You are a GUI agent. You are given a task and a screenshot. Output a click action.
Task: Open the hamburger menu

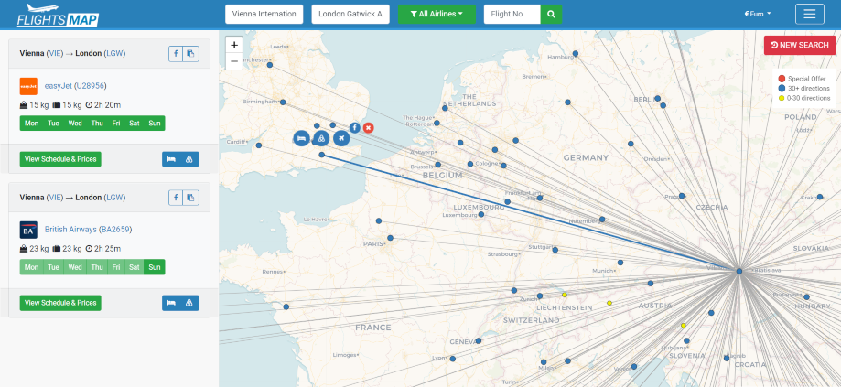click(x=809, y=14)
